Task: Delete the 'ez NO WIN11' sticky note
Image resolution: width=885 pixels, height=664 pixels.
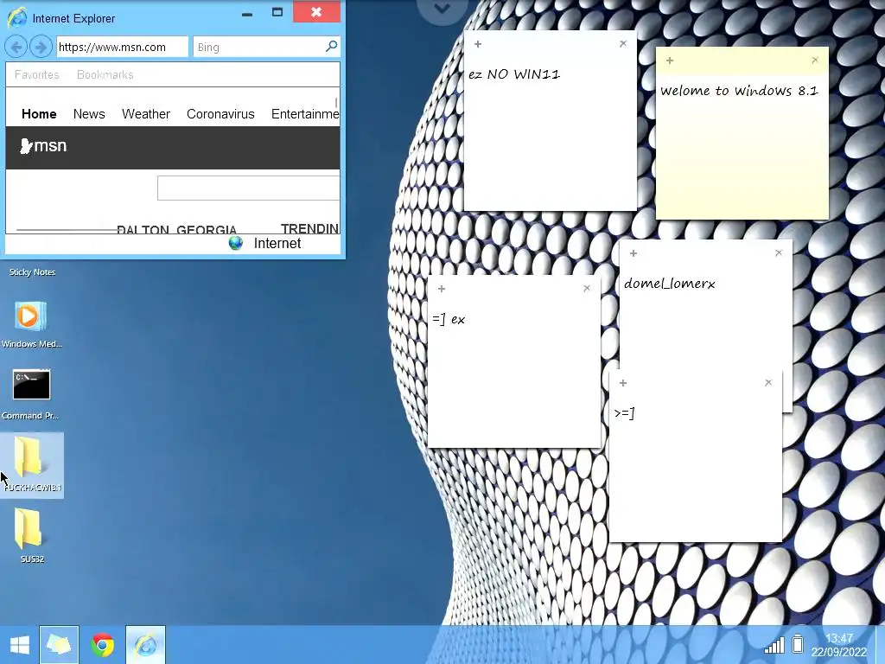Action: (623, 43)
